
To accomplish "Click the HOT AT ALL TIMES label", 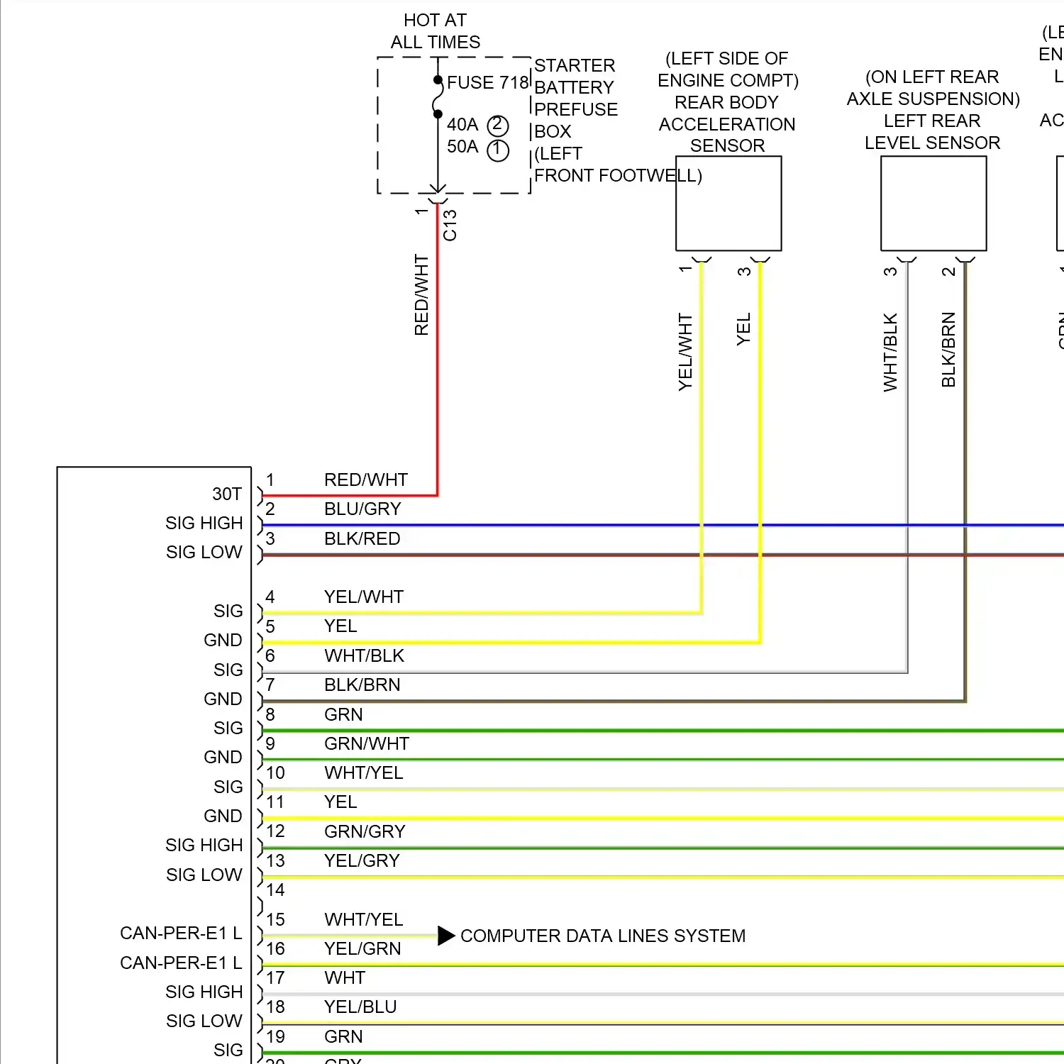I will point(436,31).
